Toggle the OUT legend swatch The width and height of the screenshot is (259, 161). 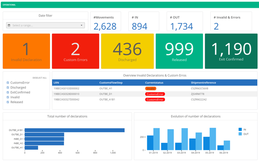click(240, 134)
